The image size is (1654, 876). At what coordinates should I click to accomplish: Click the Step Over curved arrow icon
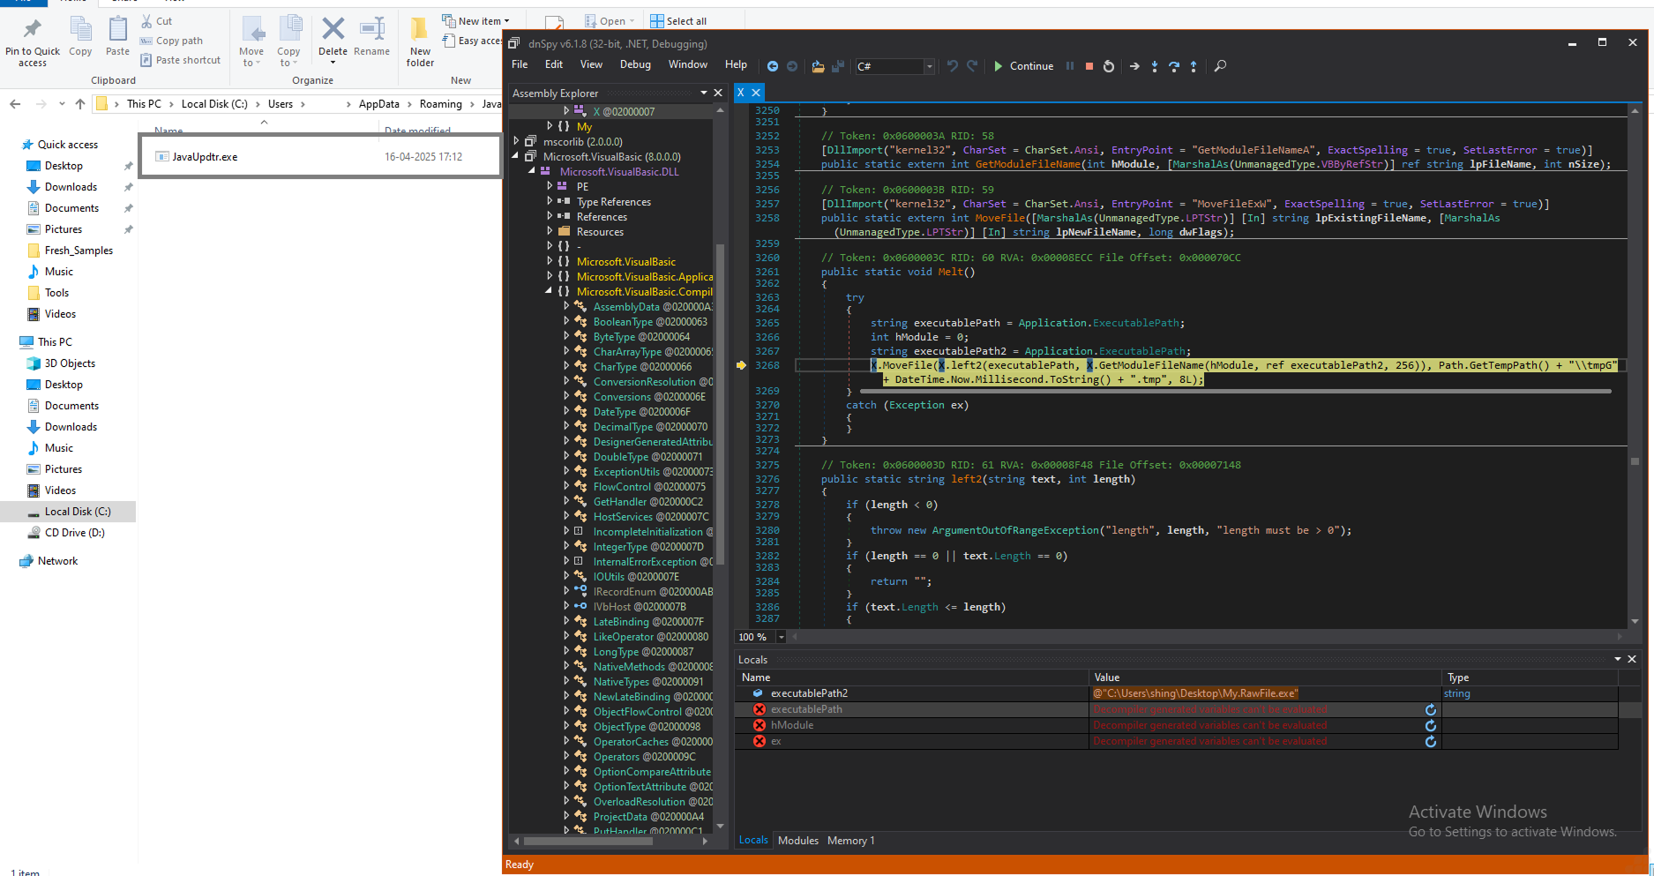tap(1173, 66)
